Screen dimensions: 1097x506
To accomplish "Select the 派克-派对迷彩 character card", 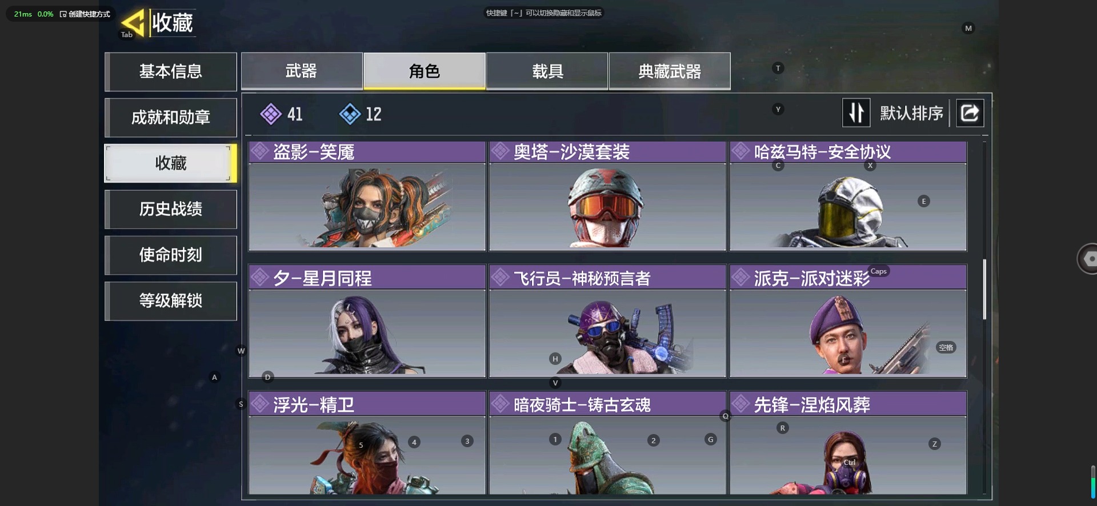I will tap(848, 322).
